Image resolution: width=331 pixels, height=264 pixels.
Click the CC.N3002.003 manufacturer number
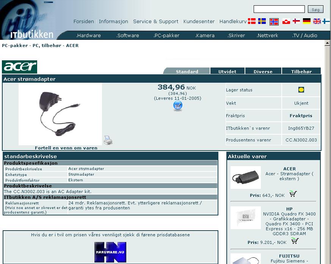click(301, 140)
